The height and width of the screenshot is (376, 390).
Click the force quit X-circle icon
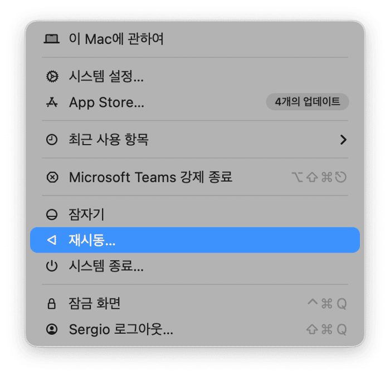[x=52, y=177]
